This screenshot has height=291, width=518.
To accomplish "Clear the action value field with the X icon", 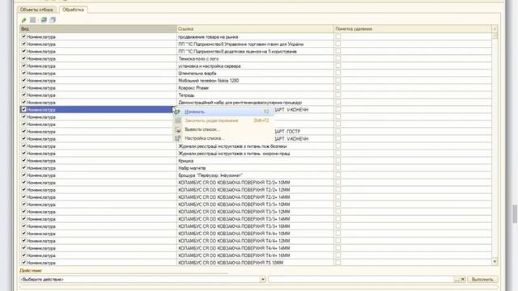I will 463,280.
